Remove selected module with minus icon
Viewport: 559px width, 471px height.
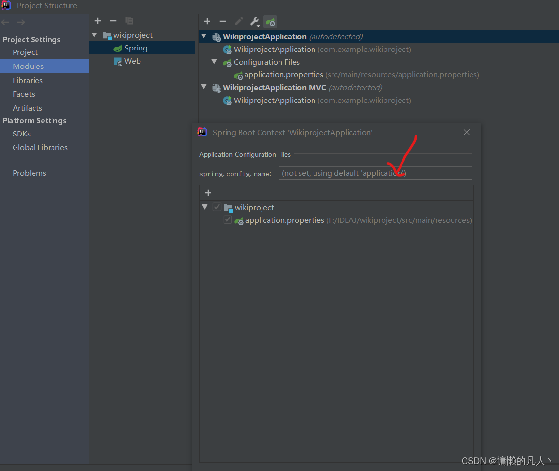[x=113, y=21]
